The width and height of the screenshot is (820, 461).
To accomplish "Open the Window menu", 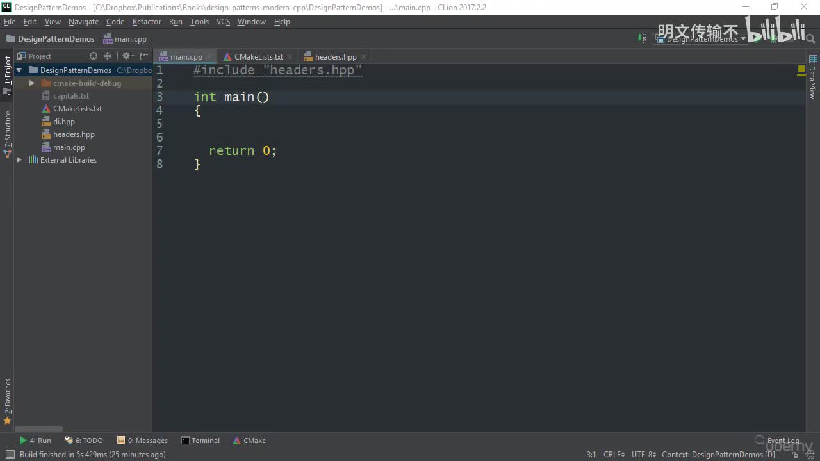I will coord(252,22).
